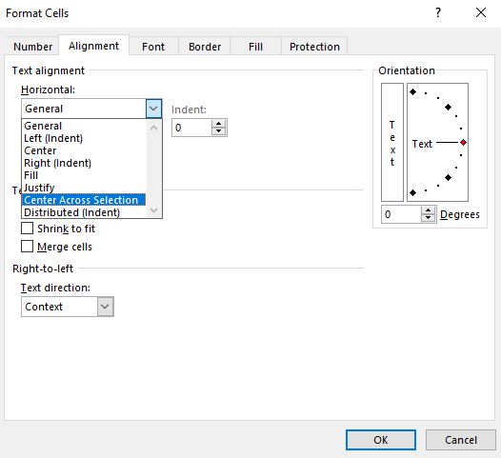Choose Justify alignment option

coord(84,188)
